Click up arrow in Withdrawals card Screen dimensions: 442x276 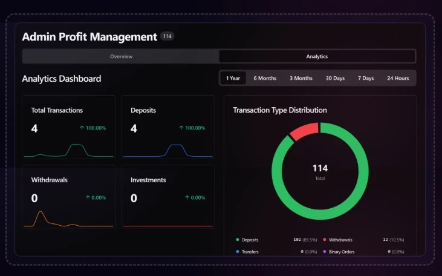(87, 198)
